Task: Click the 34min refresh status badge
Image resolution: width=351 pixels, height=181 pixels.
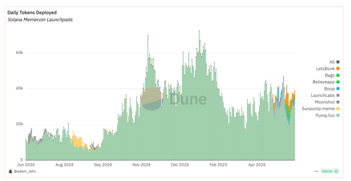Action: tap(330, 171)
